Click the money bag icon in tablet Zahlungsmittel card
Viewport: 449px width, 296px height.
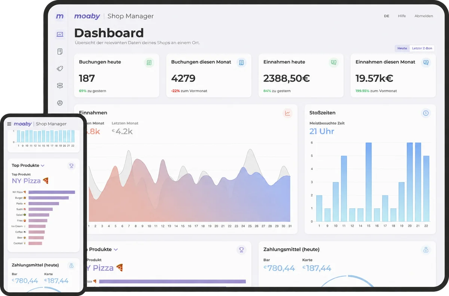[x=426, y=250]
